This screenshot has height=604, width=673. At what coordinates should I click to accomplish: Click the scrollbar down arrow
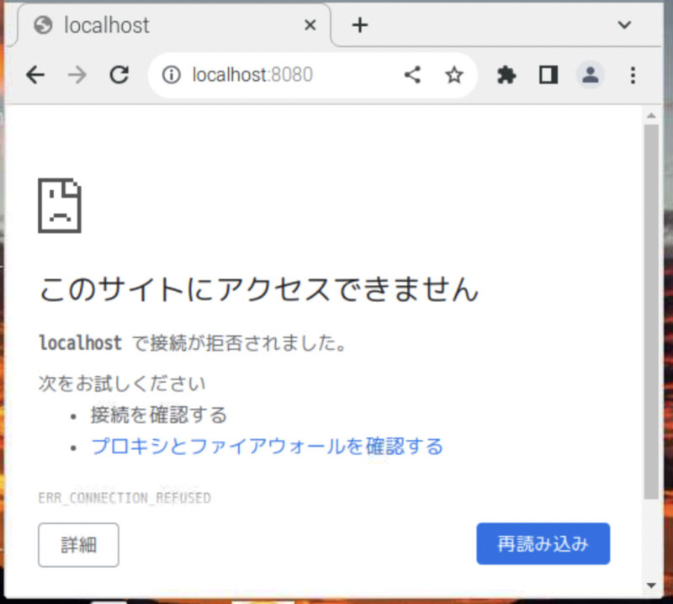[651, 584]
